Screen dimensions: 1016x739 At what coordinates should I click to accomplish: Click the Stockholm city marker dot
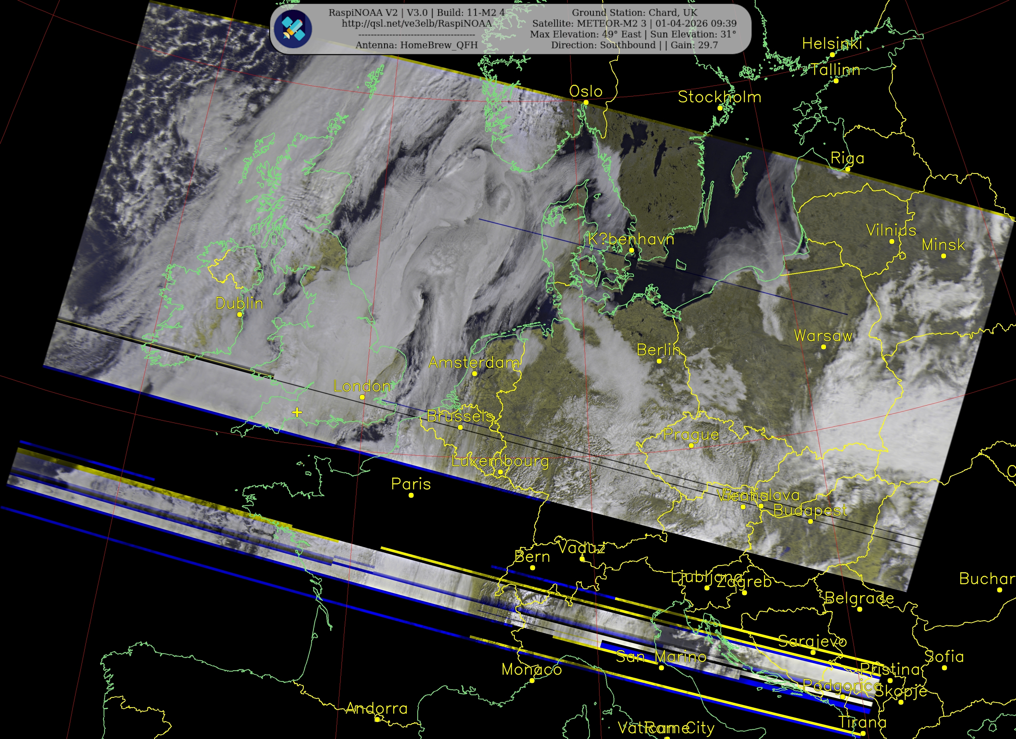pos(719,108)
